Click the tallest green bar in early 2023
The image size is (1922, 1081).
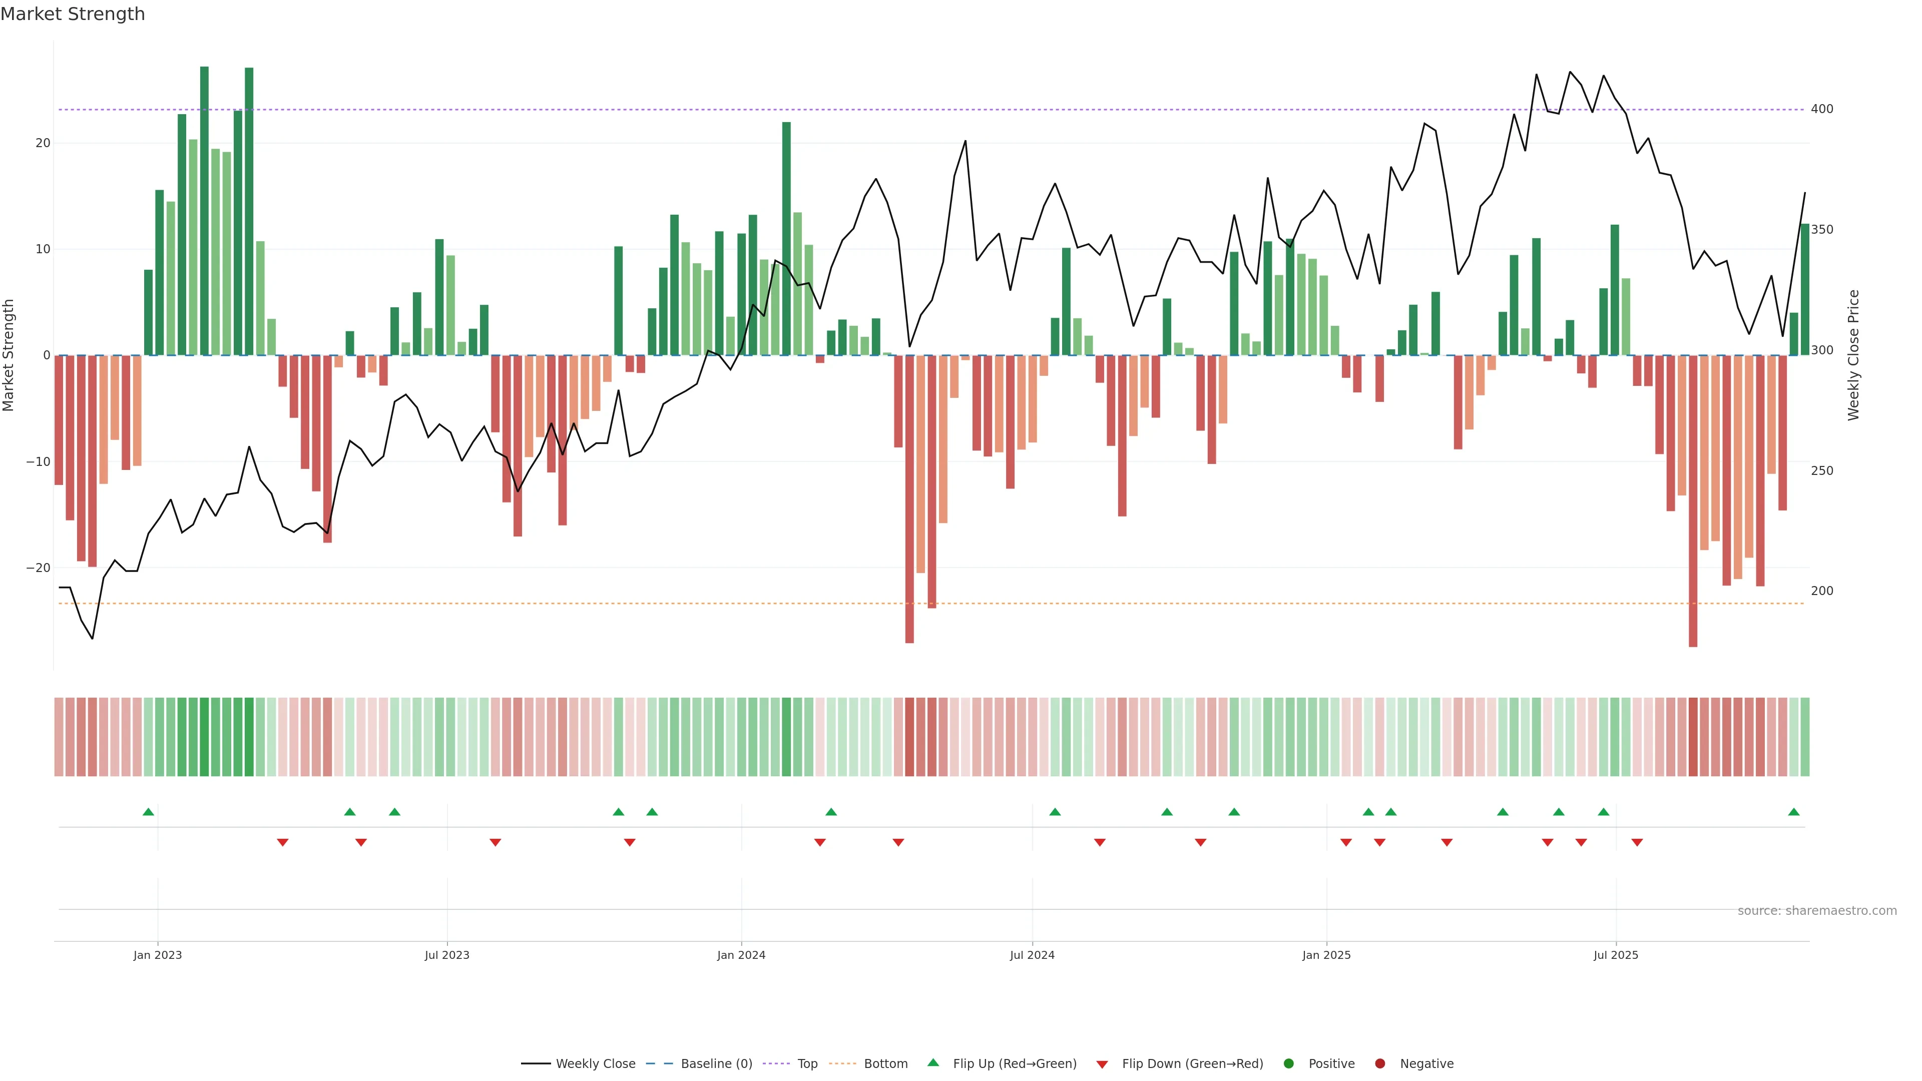(204, 209)
